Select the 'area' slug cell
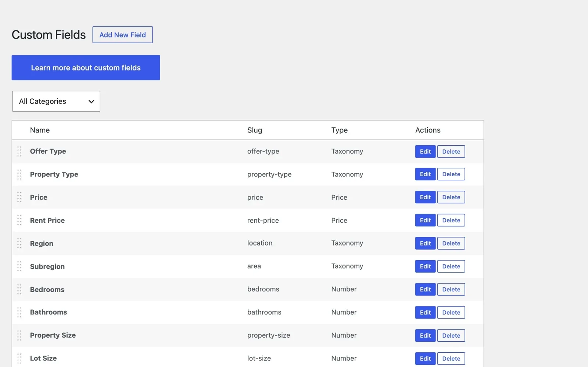Viewport: 588px width, 367px height. (x=254, y=266)
